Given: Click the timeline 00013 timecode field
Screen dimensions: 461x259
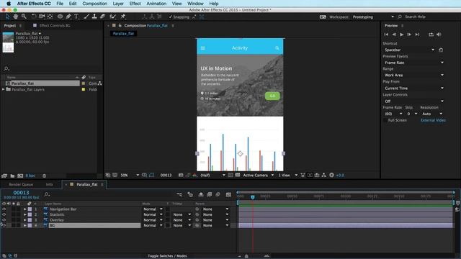Looking at the screenshot, I should (21, 193).
